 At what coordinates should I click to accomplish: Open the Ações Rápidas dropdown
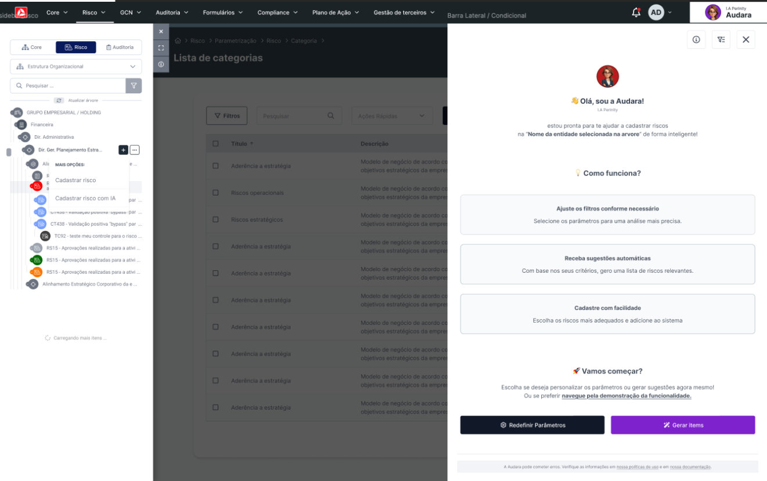tap(392, 116)
